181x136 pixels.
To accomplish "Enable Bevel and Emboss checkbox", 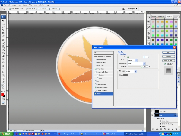I will tap(95, 72).
